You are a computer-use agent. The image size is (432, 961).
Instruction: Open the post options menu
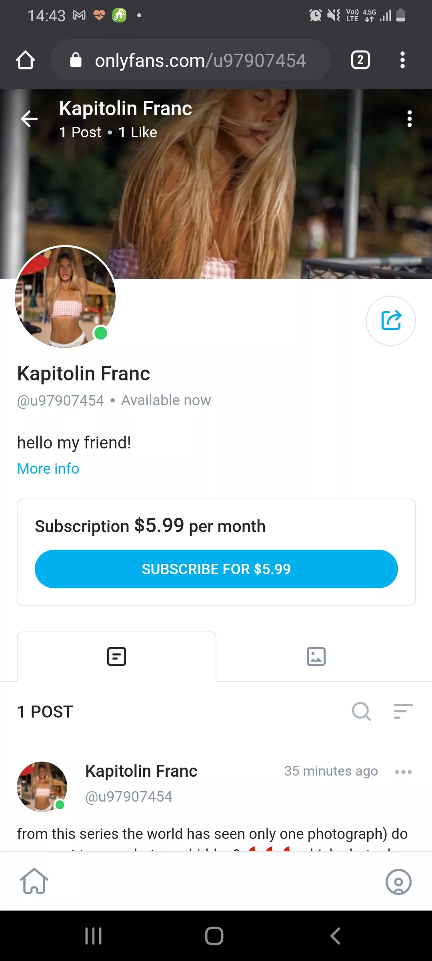(x=404, y=772)
